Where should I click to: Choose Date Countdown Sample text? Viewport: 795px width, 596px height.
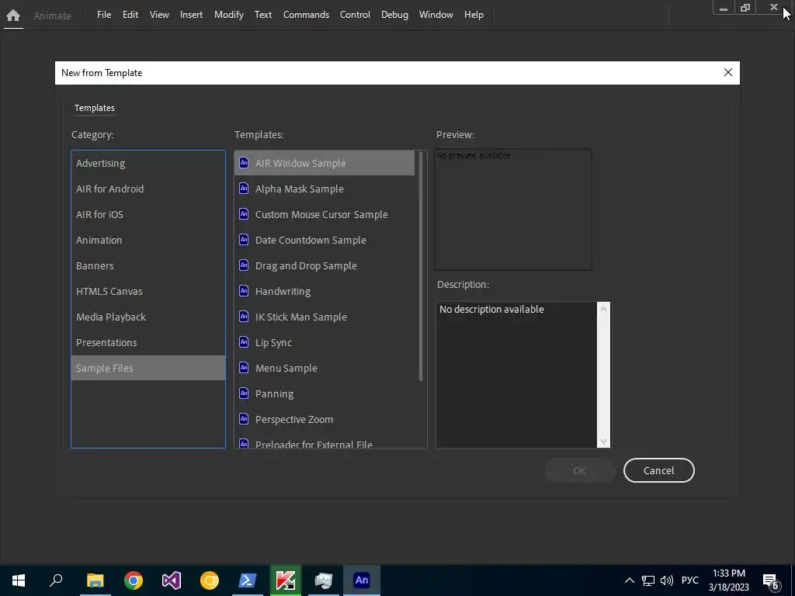311,241
